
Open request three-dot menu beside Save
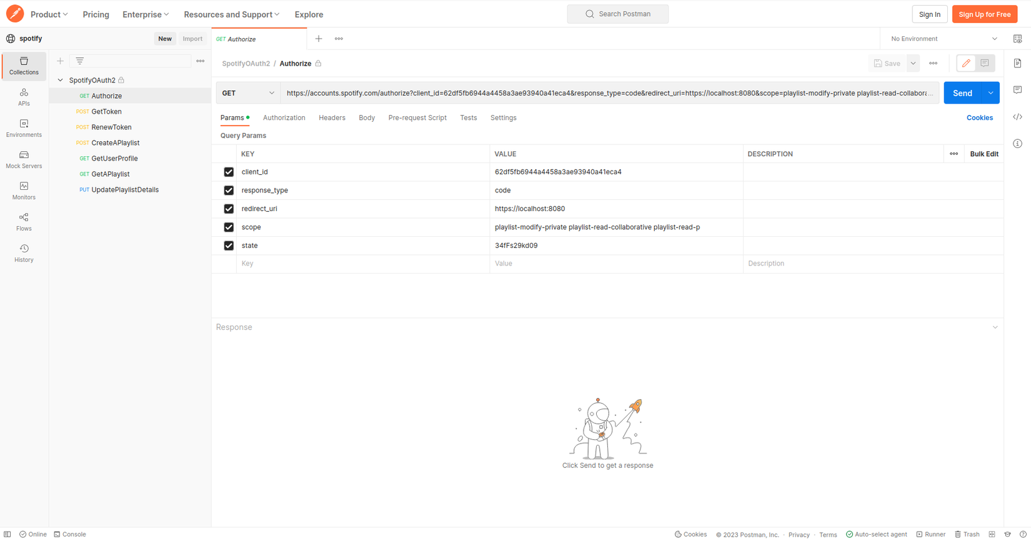pyautogui.click(x=934, y=63)
